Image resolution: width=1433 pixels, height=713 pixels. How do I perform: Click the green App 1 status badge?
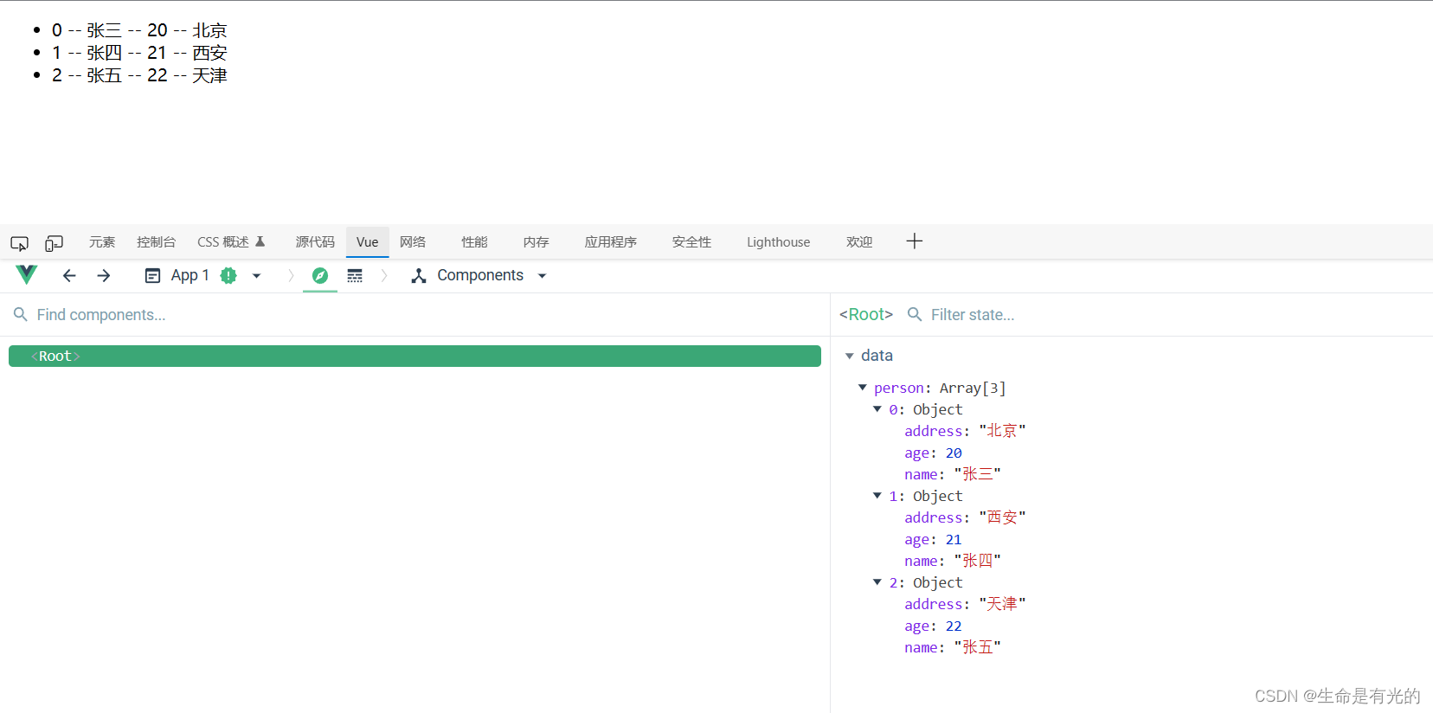click(x=228, y=275)
